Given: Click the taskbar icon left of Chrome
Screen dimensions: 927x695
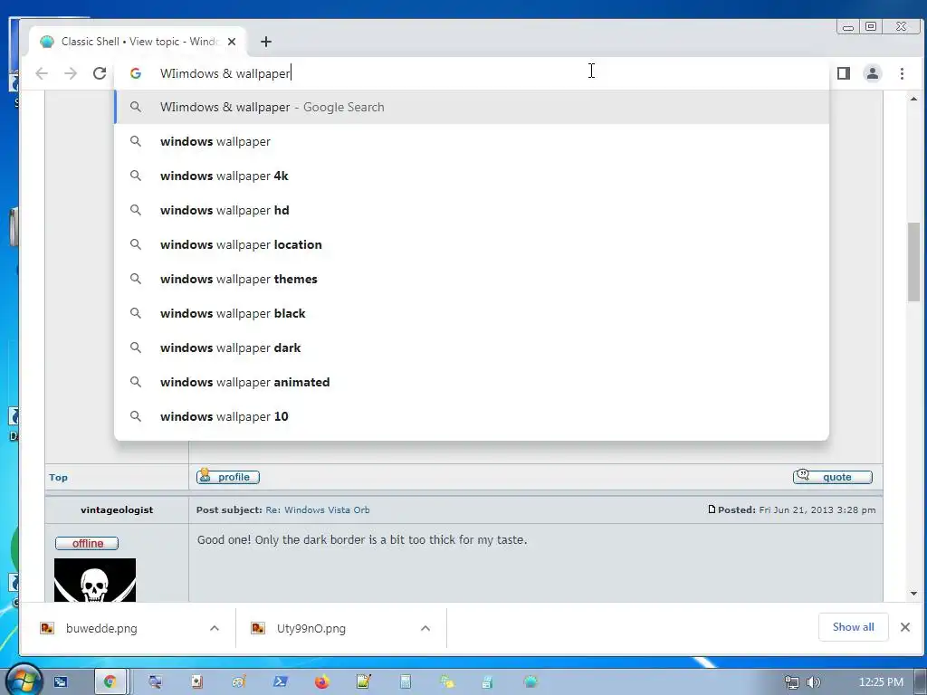Looking at the screenshot, I should point(61,682).
